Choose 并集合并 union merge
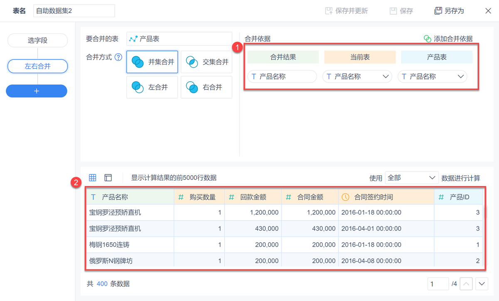 [152, 62]
